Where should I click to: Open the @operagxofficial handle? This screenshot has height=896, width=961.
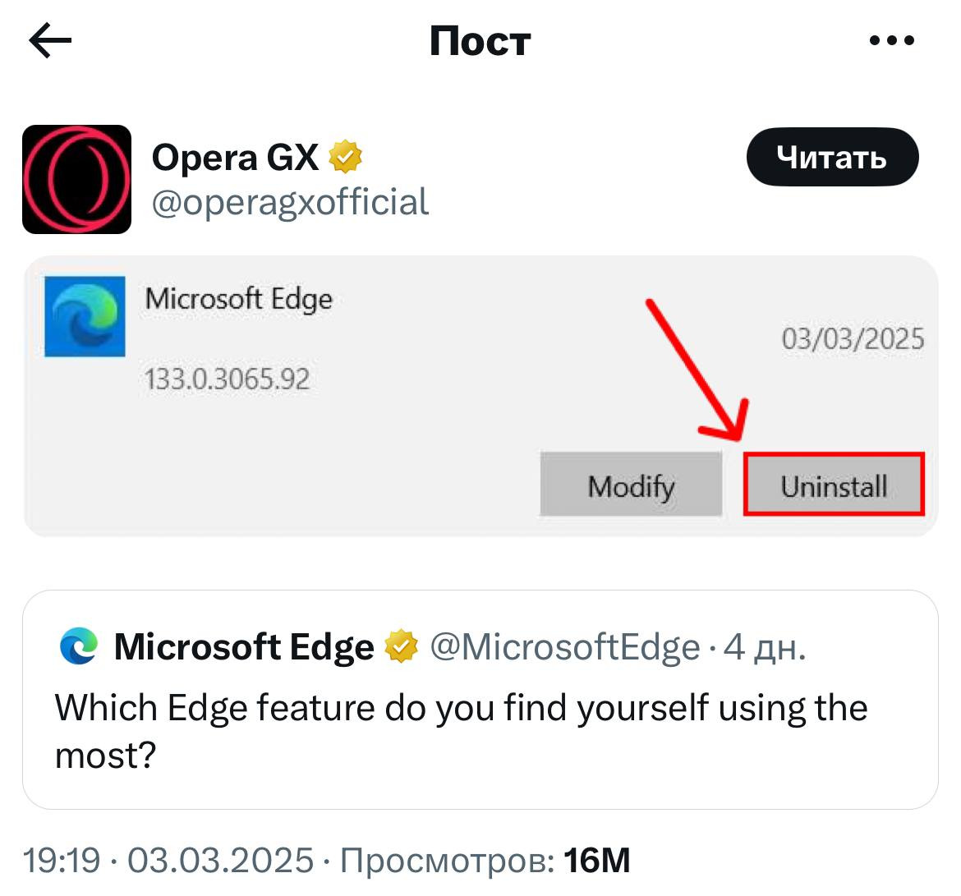(290, 202)
